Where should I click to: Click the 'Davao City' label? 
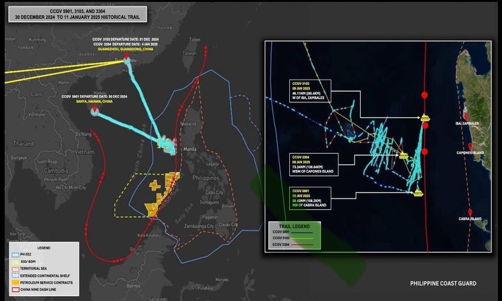point(229,225)
